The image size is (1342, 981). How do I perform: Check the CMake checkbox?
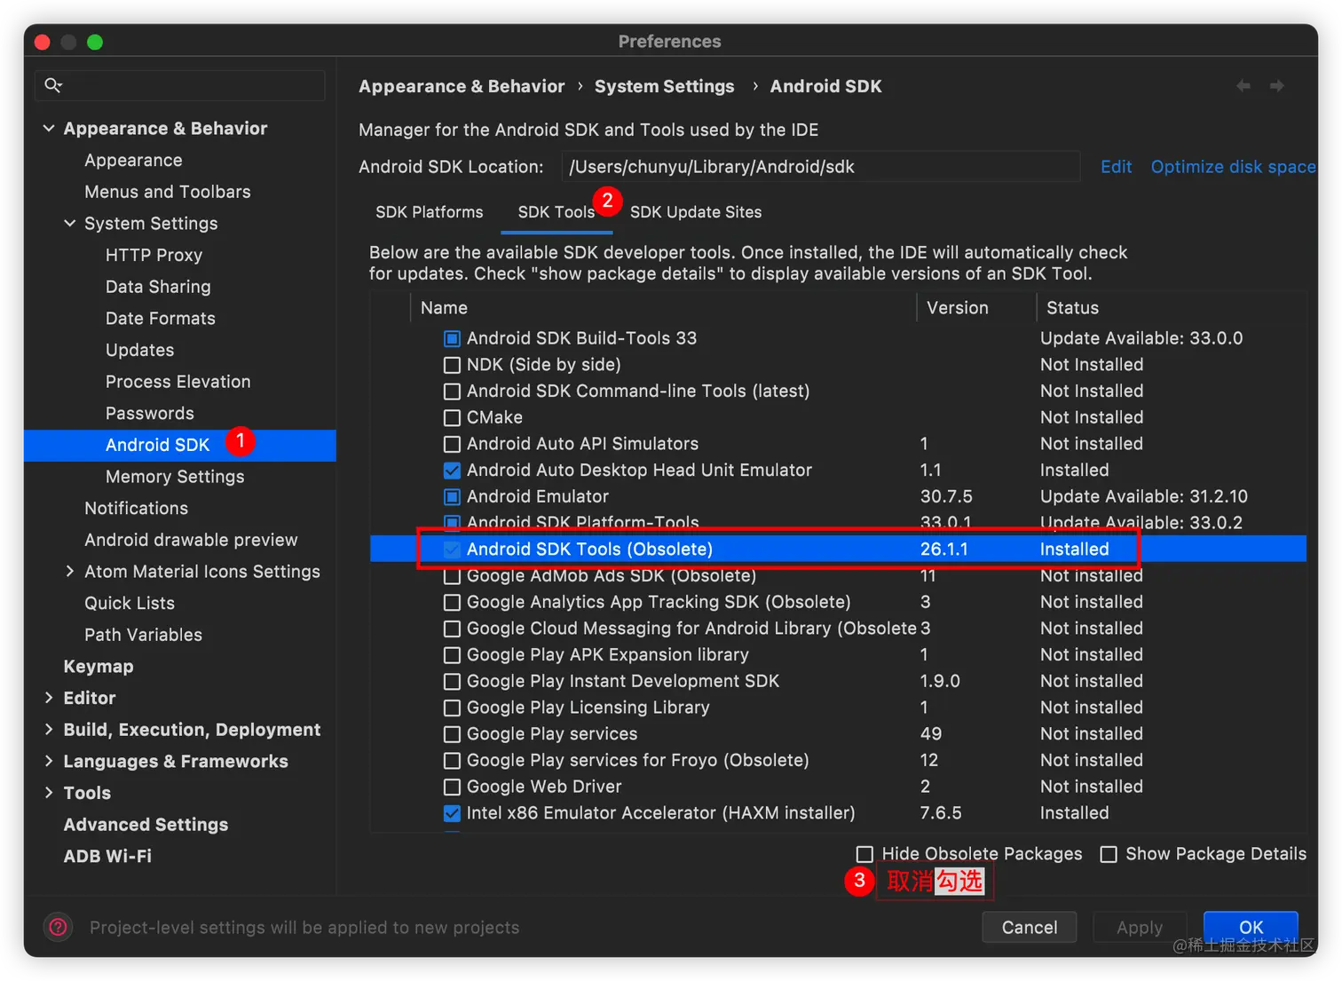[452, 417]
